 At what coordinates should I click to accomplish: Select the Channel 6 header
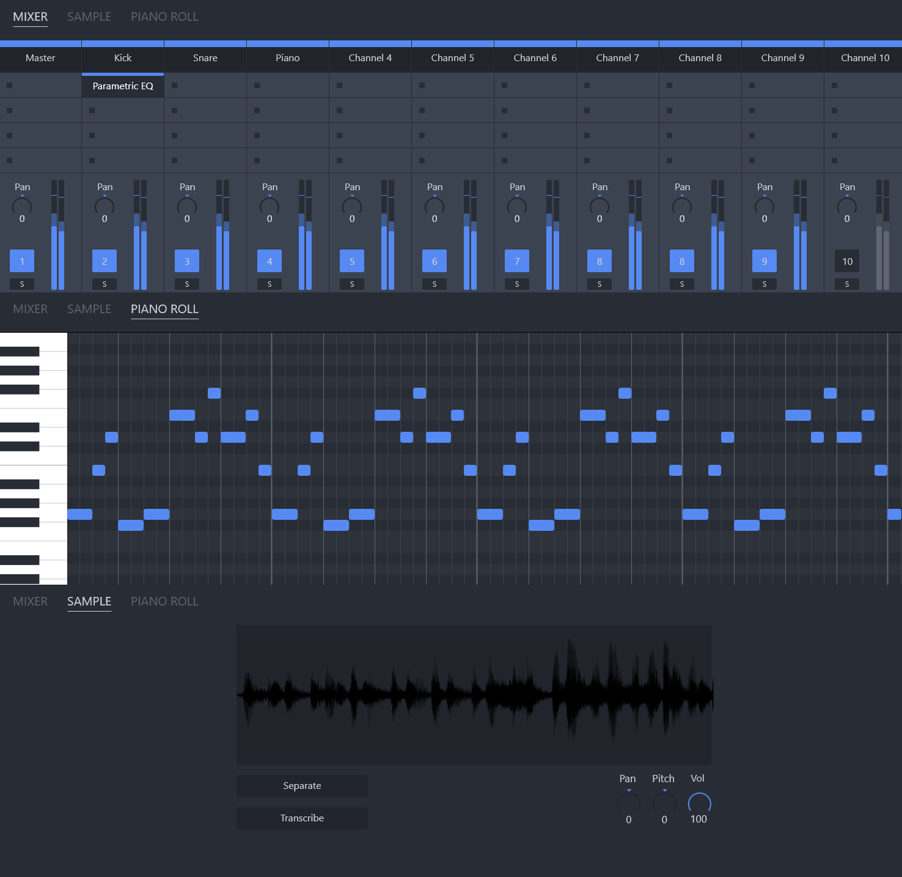pos(535,58)
